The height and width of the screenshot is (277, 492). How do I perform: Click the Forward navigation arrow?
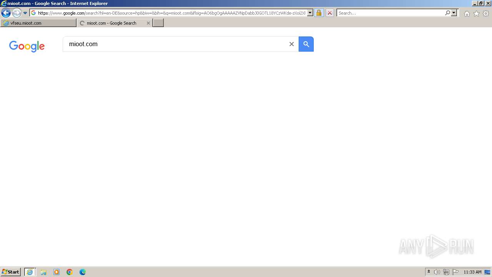[x=17, y=13]
